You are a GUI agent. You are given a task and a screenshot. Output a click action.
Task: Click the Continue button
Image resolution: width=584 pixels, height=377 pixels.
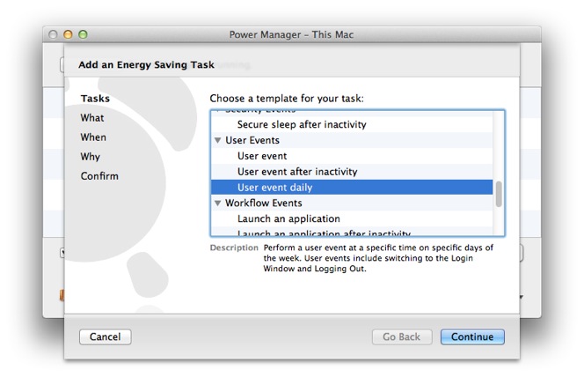click(472, 336)
